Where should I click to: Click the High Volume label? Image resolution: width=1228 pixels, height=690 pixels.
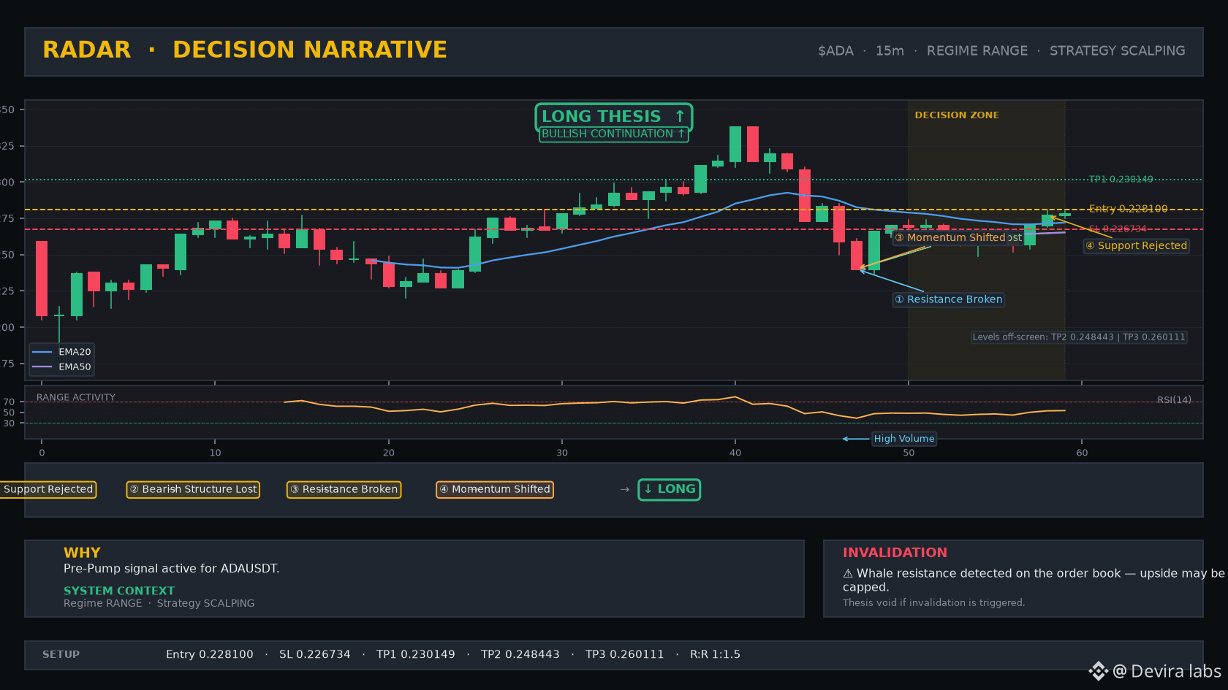tap(904, 439)
